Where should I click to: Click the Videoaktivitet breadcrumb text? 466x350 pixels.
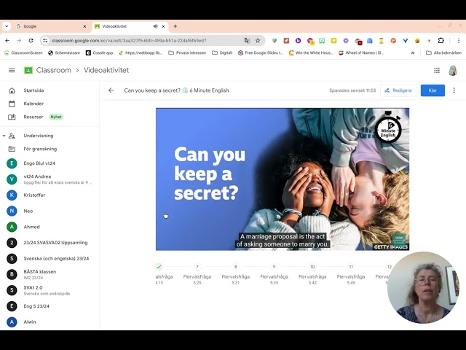[x=106, y=70]
